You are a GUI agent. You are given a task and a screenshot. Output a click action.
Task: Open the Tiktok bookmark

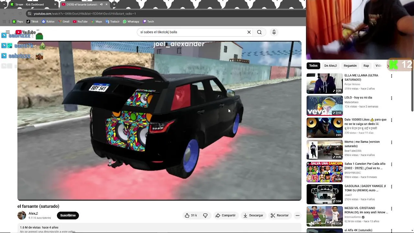click(x=32, y=22)
